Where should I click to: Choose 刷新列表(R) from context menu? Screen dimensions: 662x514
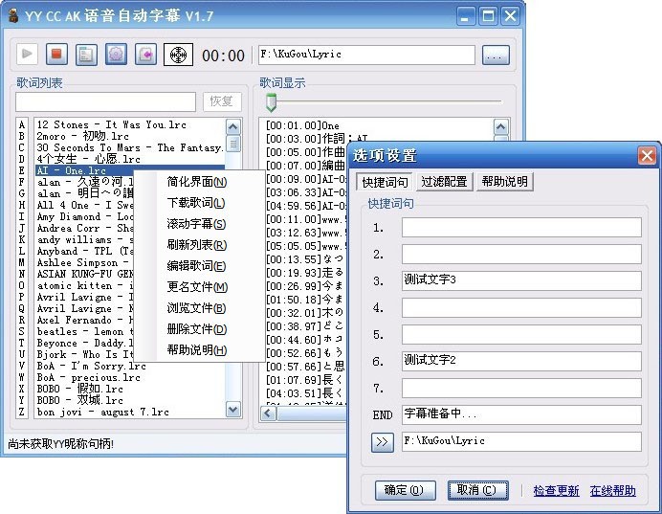[x=197, y=245]
